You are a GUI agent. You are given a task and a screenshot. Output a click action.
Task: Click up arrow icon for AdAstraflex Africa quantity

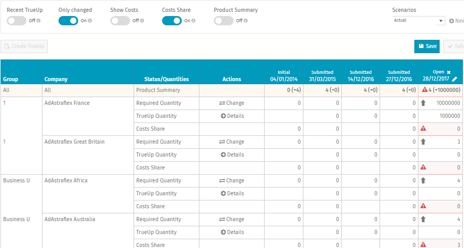click(423, 181)
